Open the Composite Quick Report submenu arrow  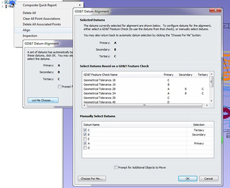point(80,5)
